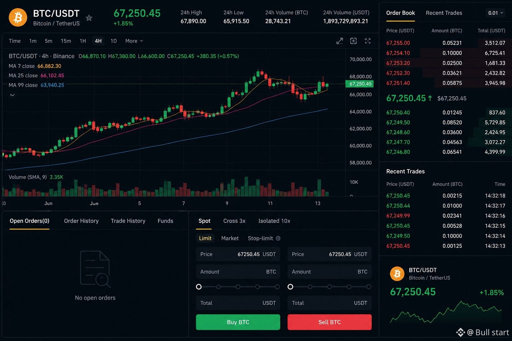The width and height of the screenshot is (512, 341).
Task: Click the order book mid price 67,250.45
Action: 406,98
